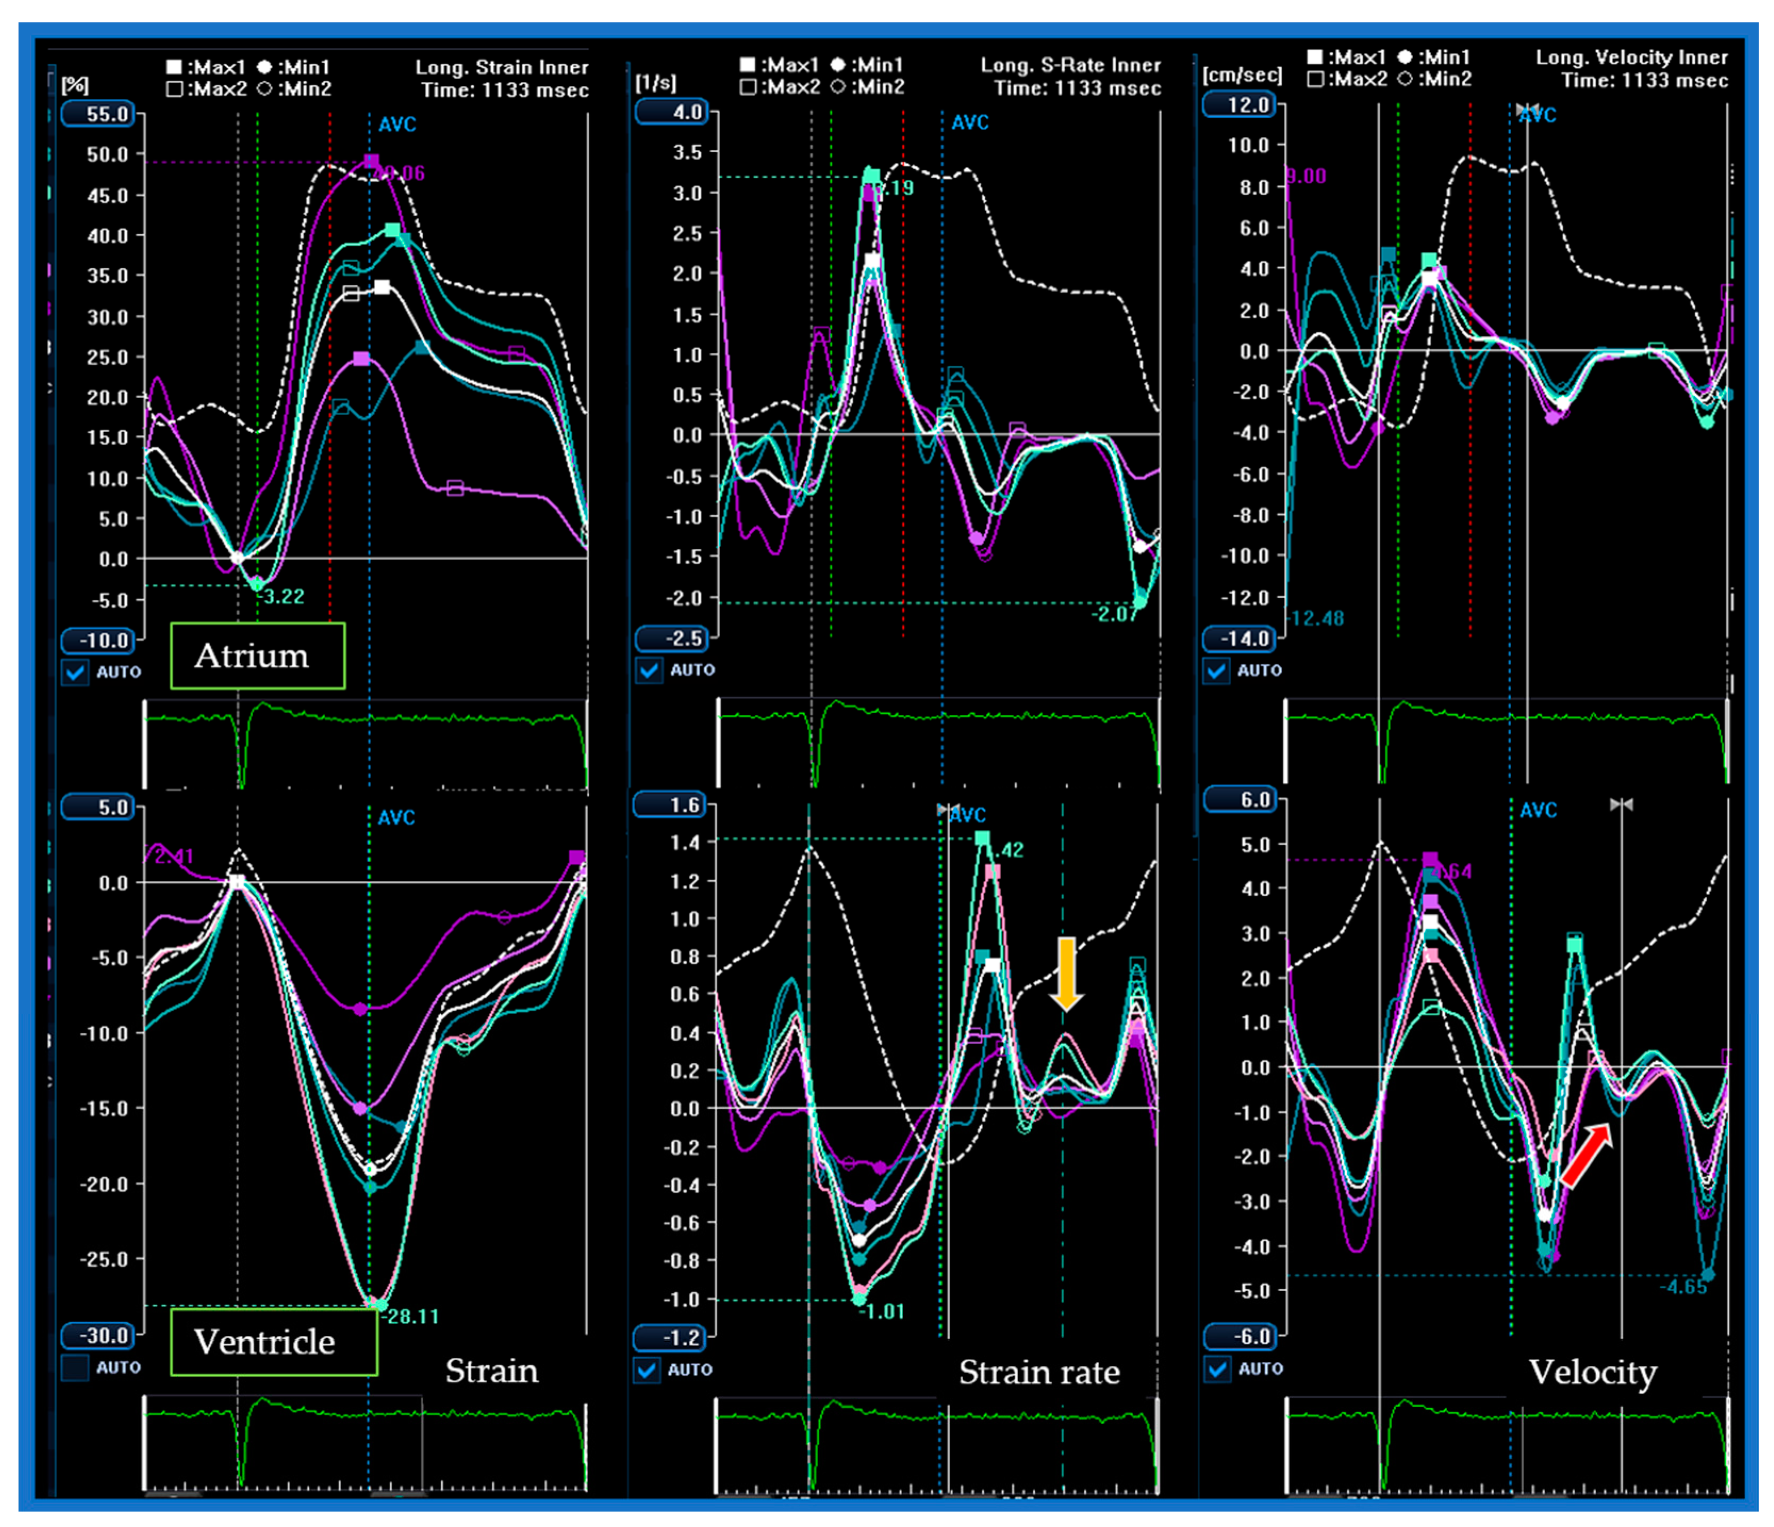Viewport: 1774px width, 1527px height.
Task: Click the 1.6 strain-rate scale maximum box
Action: click(670, 805)
